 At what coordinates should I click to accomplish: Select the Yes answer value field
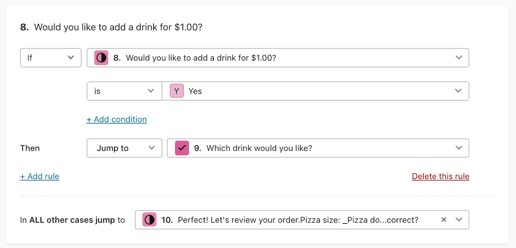(315, 91)
